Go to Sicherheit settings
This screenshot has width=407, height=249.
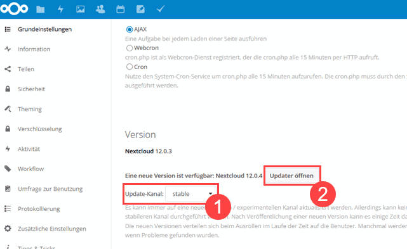[x=31, y=89]
